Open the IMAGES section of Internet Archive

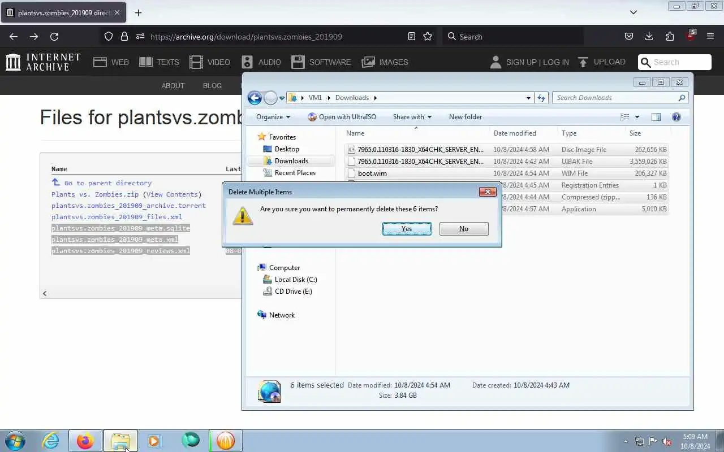385,62
